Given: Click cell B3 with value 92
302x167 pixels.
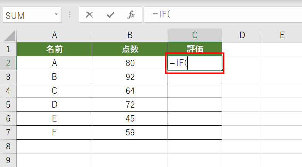Looking at the screenshot, I should click(x=130, y=77).
